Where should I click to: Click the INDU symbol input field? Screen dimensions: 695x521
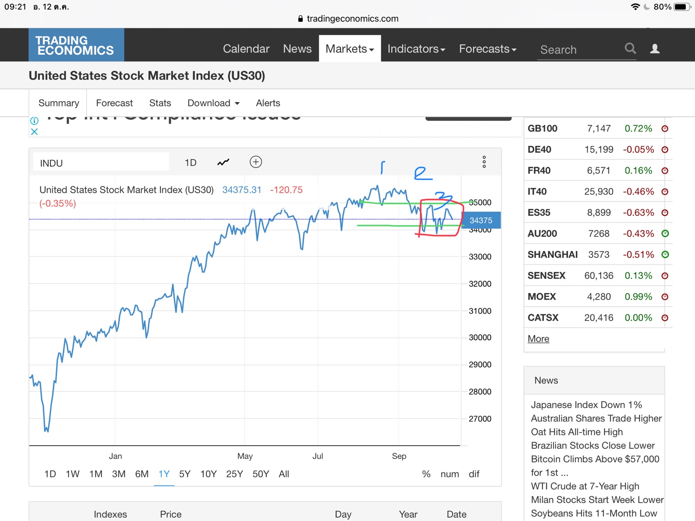pyautogui.click(x=101, y=163)
